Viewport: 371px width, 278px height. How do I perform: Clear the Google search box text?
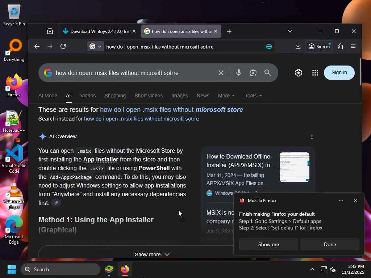[x=221, y=73]
